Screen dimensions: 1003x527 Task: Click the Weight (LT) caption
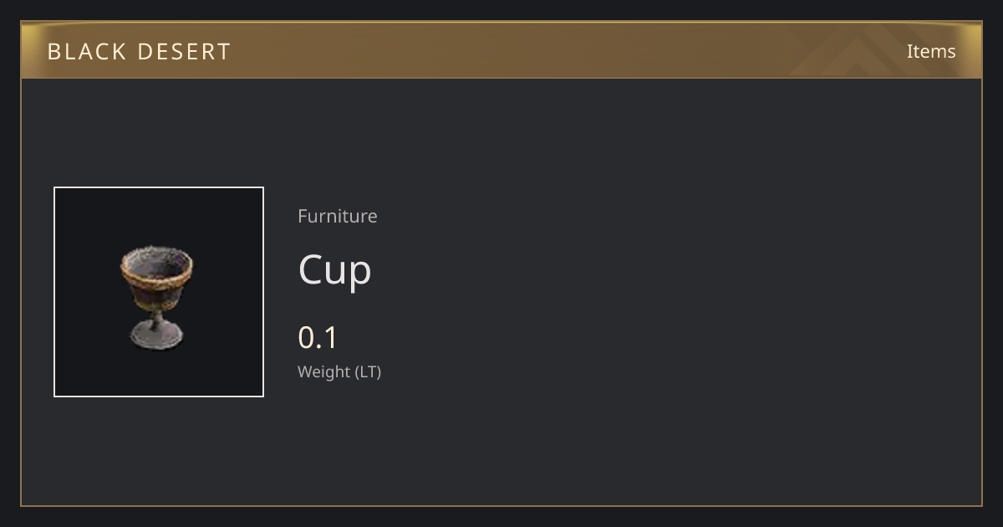tap(339, 372)
